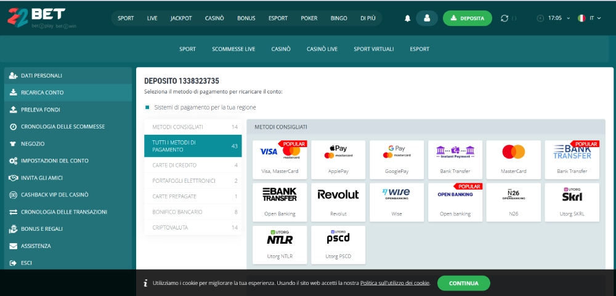Click the Preleva Fondi withdraw icon
The width and height of the screenshot is (616, 296).
tap(14, 110)
